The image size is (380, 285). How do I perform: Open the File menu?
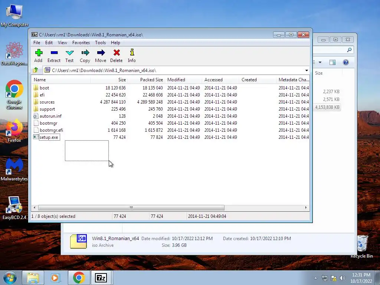coord(37,43)
